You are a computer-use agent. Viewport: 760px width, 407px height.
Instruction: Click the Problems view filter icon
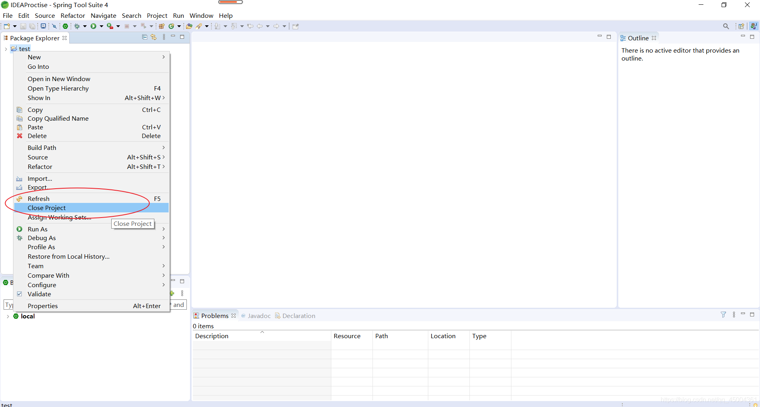[723, 314]
